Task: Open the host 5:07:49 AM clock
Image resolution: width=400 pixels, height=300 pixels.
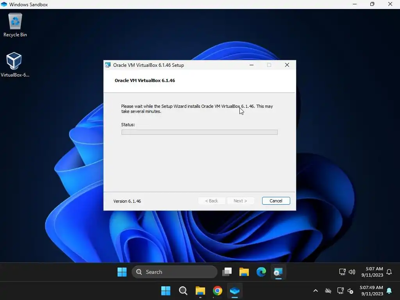Action: coord(371,291)
